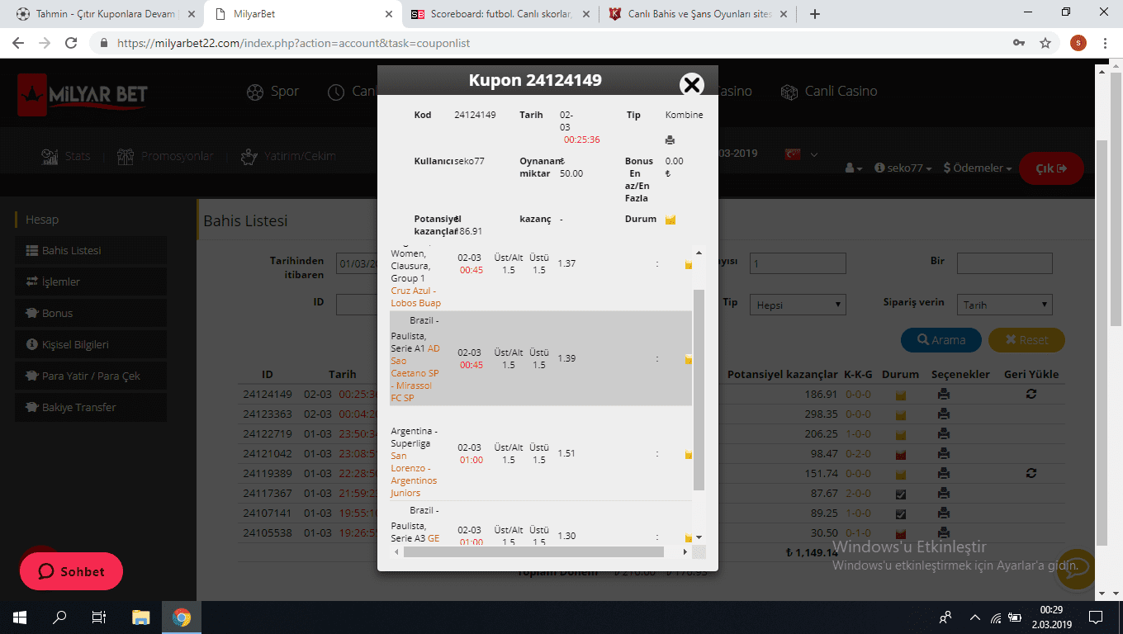Print coupon 24123363 in the list

click(944, 414)
